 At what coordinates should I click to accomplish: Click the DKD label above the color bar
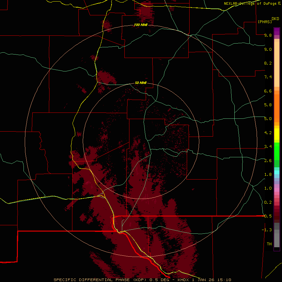275,19
